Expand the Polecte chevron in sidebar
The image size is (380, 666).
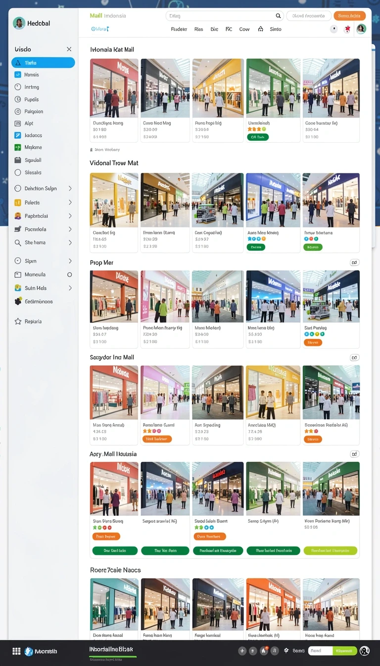[70, 202]
